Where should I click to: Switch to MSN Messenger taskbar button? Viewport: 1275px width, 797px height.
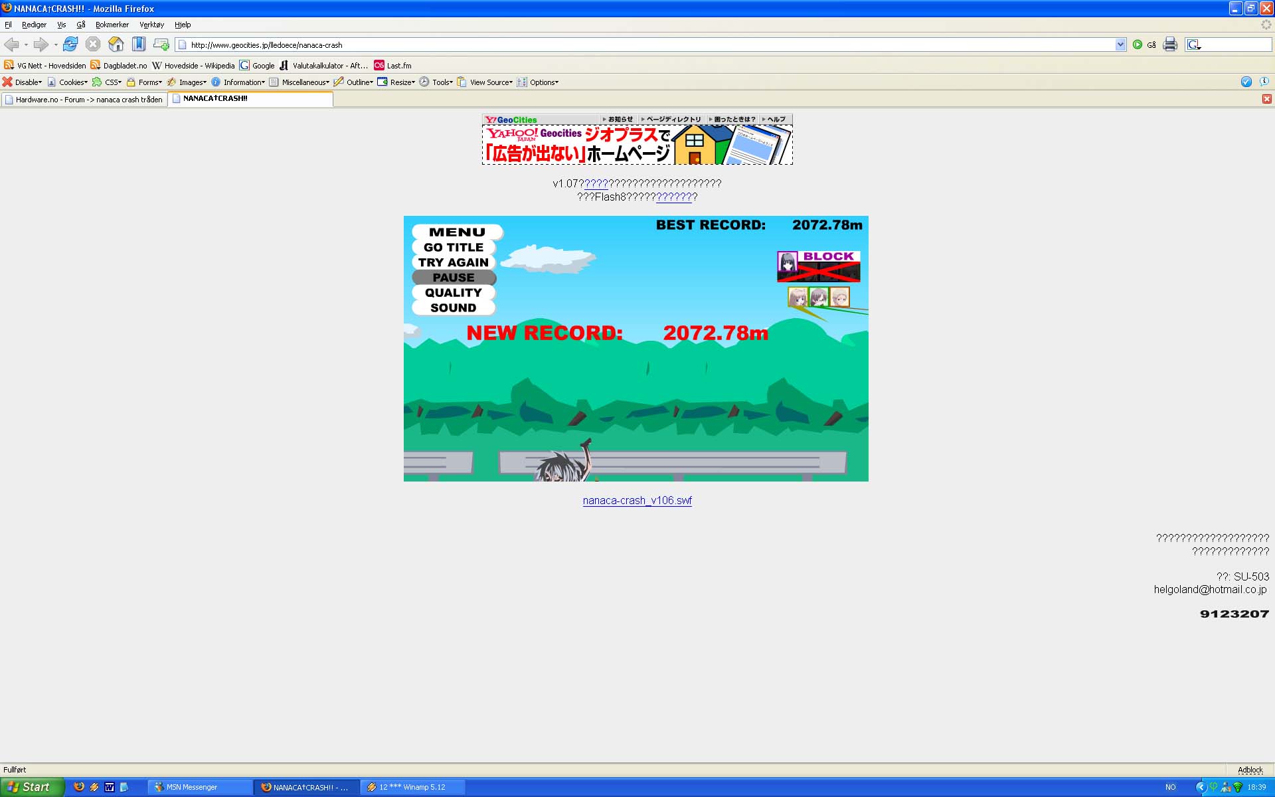tap(201, 787)
